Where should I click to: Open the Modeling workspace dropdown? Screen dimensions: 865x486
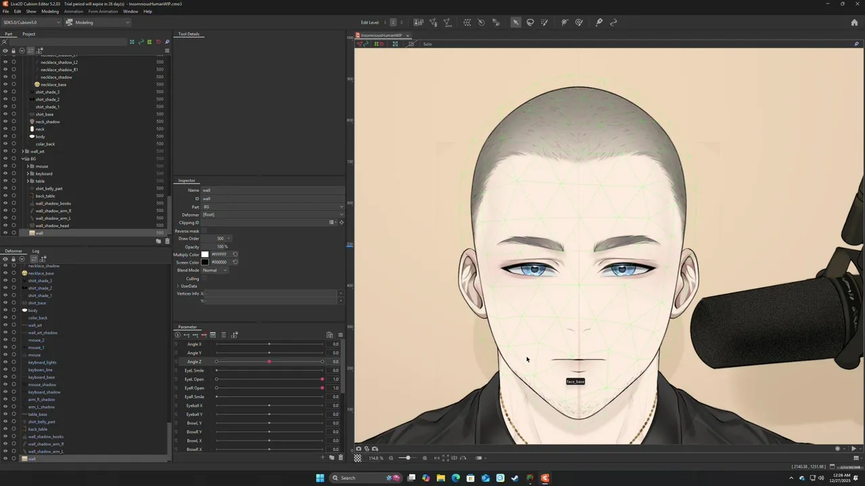point(98,22)
